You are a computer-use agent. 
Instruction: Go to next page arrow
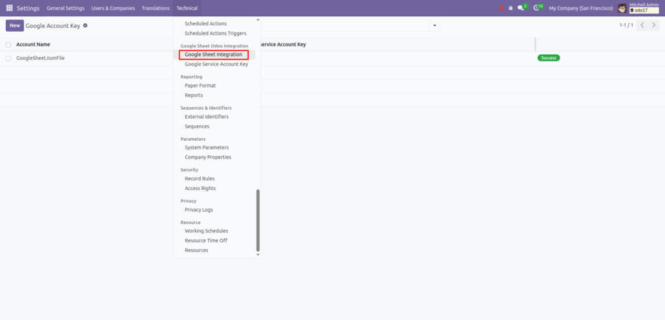[653, 25]
